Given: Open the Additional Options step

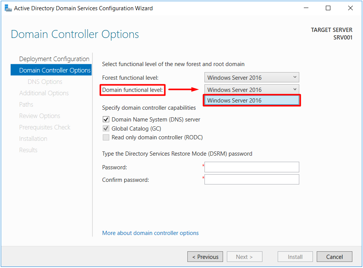Looking at the screenshot, I should (44, 93).
